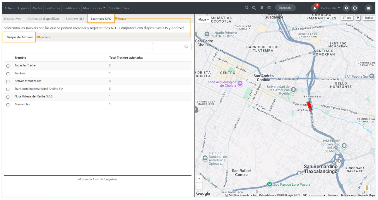
Task: Open the Más opciones dropdown menu
Action: click(94, 8)
